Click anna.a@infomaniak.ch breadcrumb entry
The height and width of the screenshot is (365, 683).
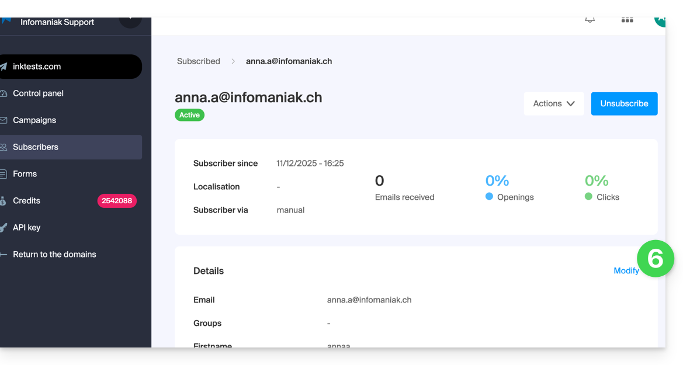pos(289,61)
